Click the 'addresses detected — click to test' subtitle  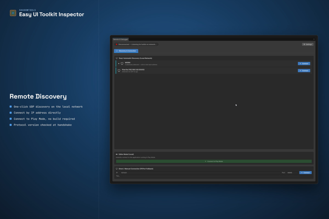pos(141,65)
